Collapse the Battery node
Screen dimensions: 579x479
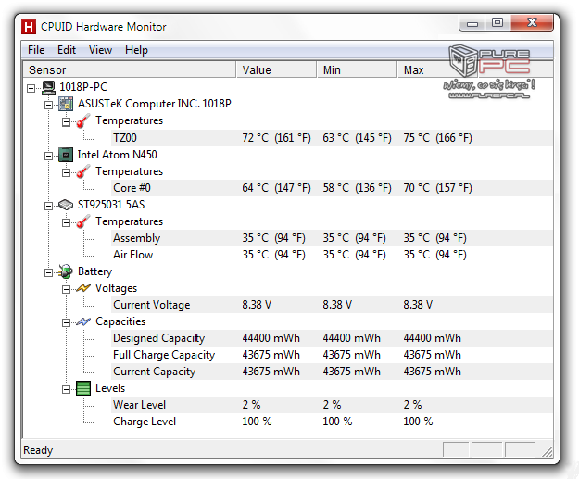[48, 272]
